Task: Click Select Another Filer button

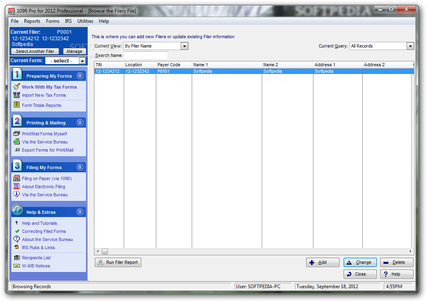Action: [35, 51]
